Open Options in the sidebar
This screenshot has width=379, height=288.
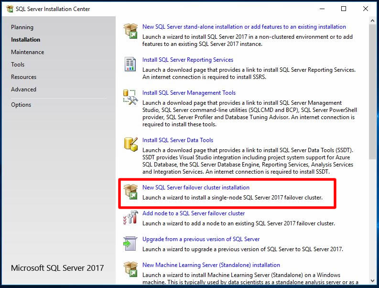21,105
